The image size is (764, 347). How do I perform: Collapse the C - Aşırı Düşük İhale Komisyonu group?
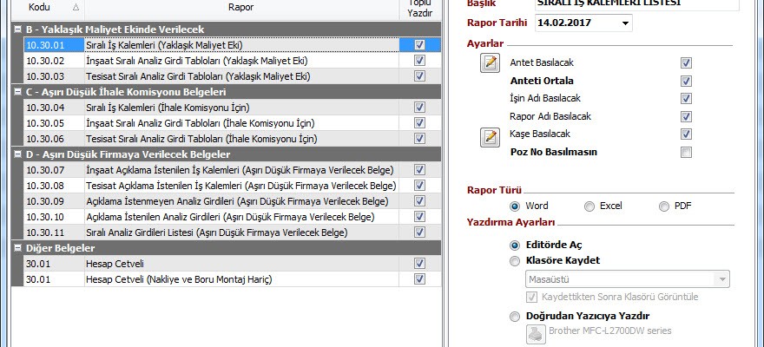(18, 92)
